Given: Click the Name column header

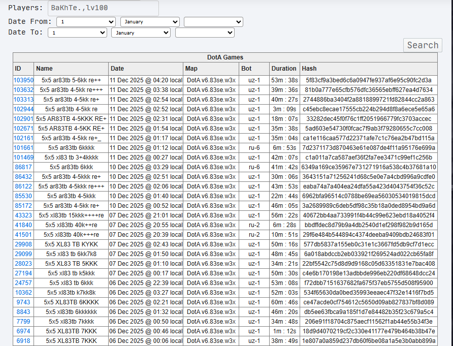Looking at the screenshot, I should point(71,69).
